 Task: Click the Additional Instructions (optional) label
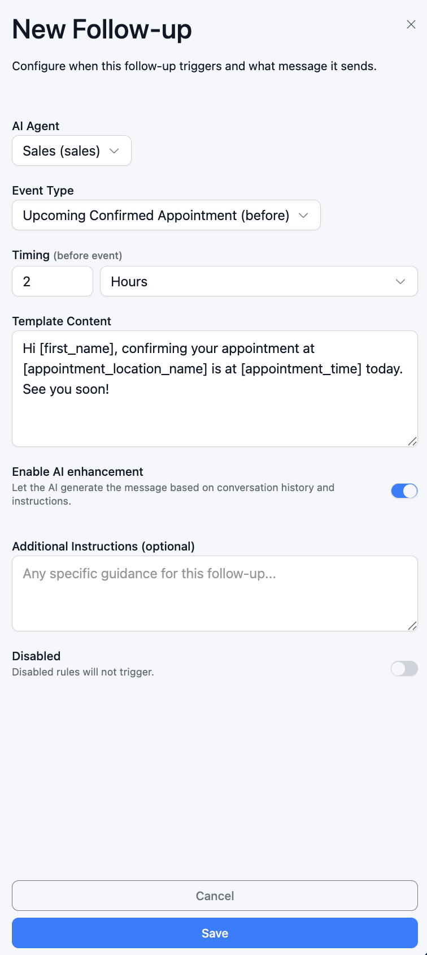[x=103, y=547]
